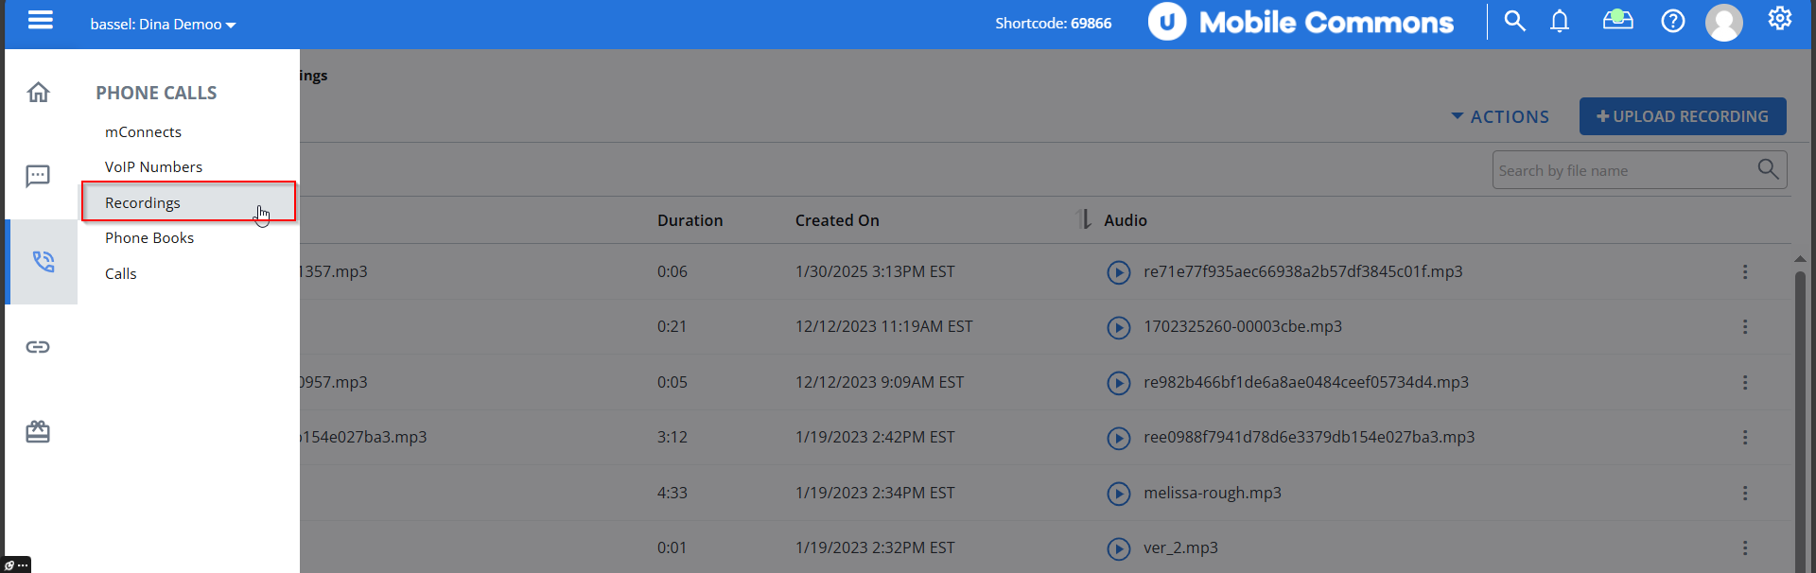This screenshot has height=573, width=1816.
Task: Open the inbox tray icon
Action: (x=1617, y=20)
